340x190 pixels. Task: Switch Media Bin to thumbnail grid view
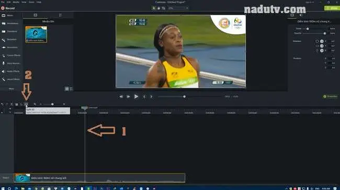[67, 88]
